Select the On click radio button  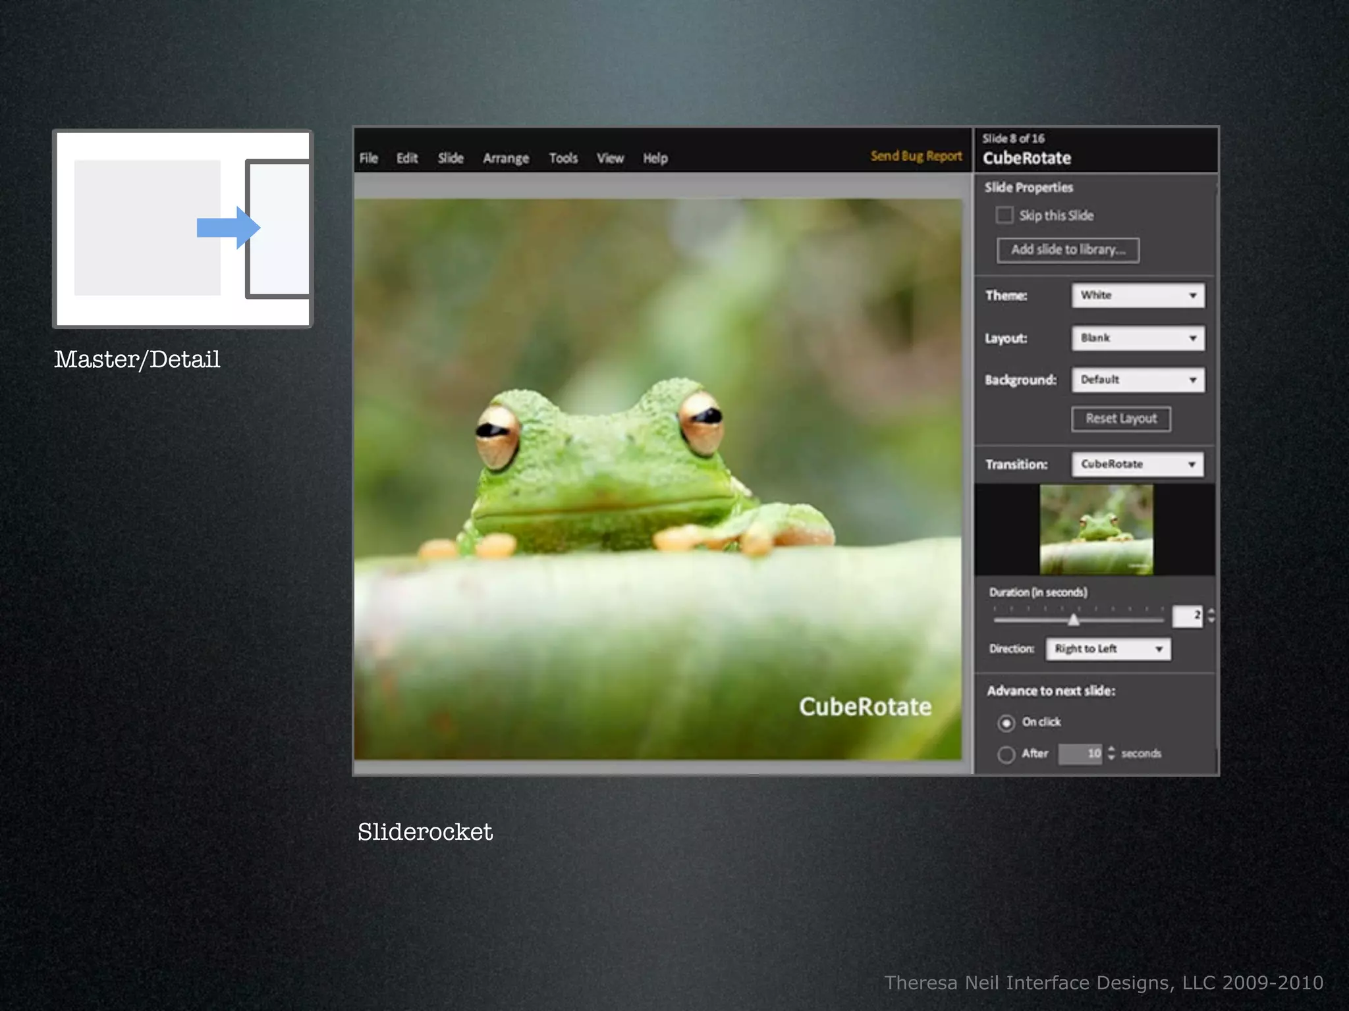point(1006,723)
